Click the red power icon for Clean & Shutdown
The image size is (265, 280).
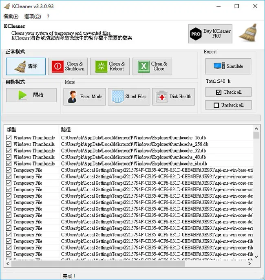tap(57, 66)
